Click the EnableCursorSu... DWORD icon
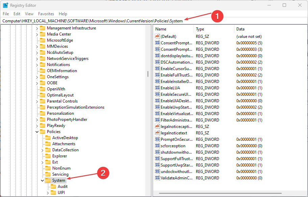This screenshot has height=197, width=308. (x=157, y=68)
